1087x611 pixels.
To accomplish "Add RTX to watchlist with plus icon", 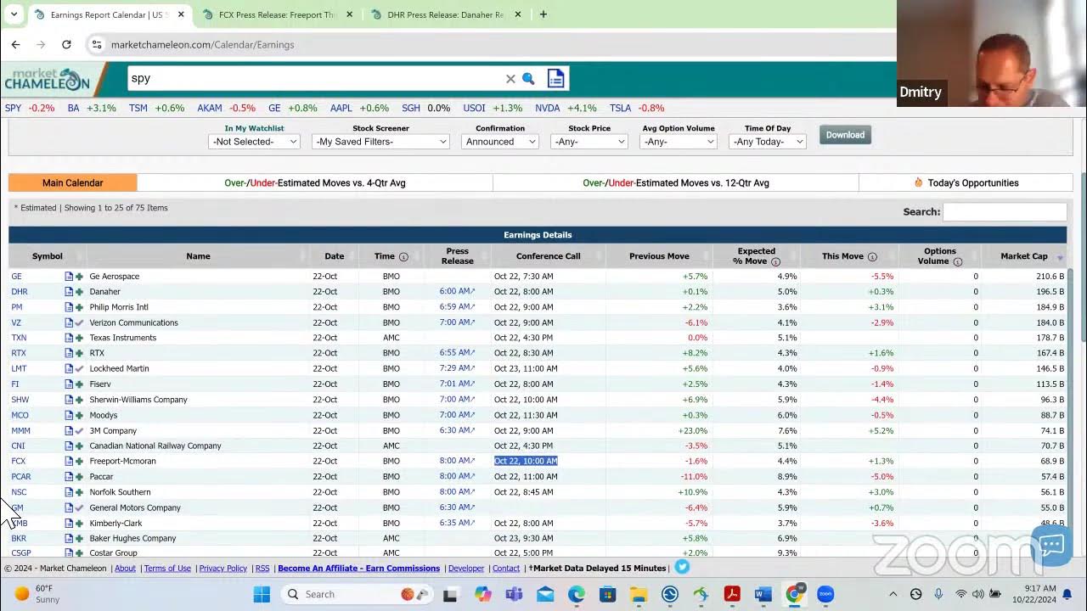I will point(79,353).
